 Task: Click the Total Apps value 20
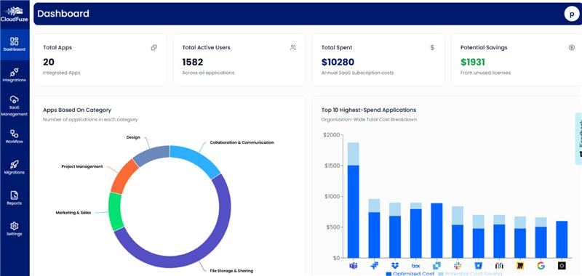49,62
